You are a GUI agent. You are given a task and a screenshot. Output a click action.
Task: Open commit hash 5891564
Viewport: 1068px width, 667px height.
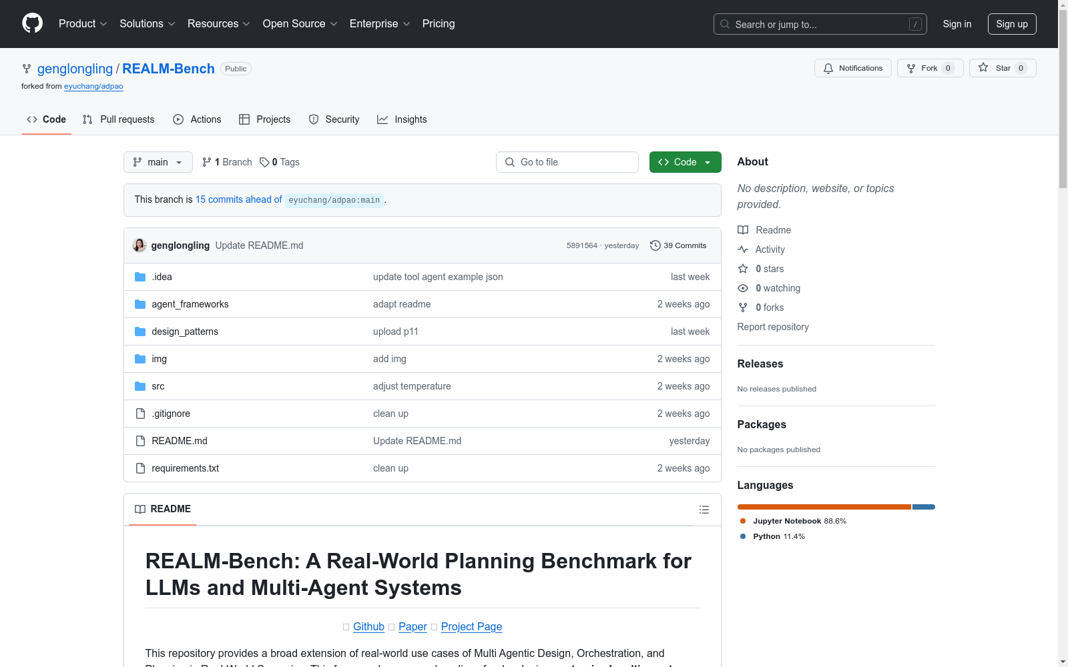click(x=582, y=245)
